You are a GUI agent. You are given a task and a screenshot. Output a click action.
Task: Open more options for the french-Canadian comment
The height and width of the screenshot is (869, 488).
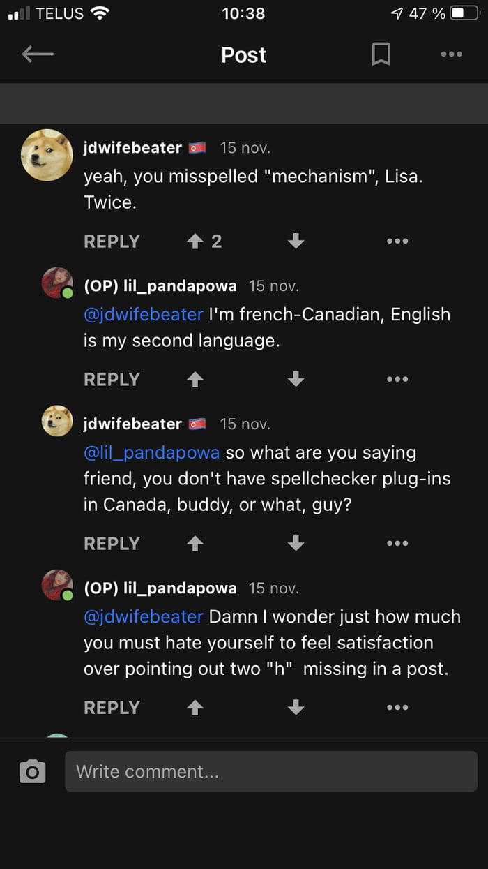(397, 380)
